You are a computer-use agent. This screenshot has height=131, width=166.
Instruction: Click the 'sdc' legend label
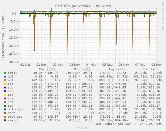(x=11, y=91)
